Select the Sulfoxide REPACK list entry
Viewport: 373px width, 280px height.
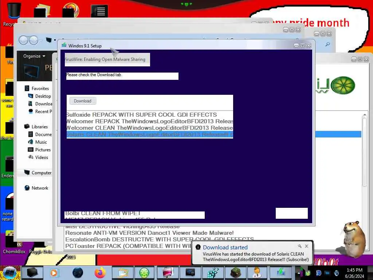(x=150, y=114)
